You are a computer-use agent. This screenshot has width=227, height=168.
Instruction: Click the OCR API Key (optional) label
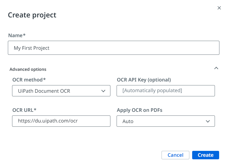coord(144,80)
